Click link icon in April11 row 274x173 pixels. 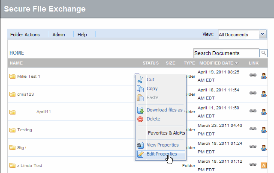253,112
